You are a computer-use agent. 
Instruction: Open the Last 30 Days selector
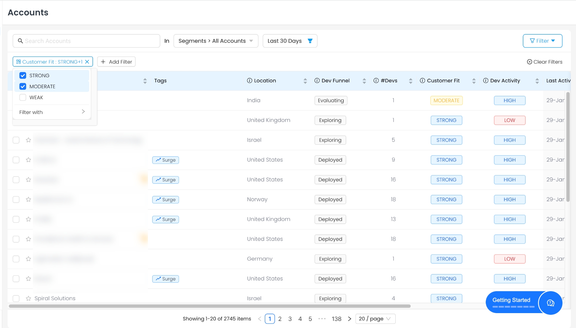(x=290, y=41)
